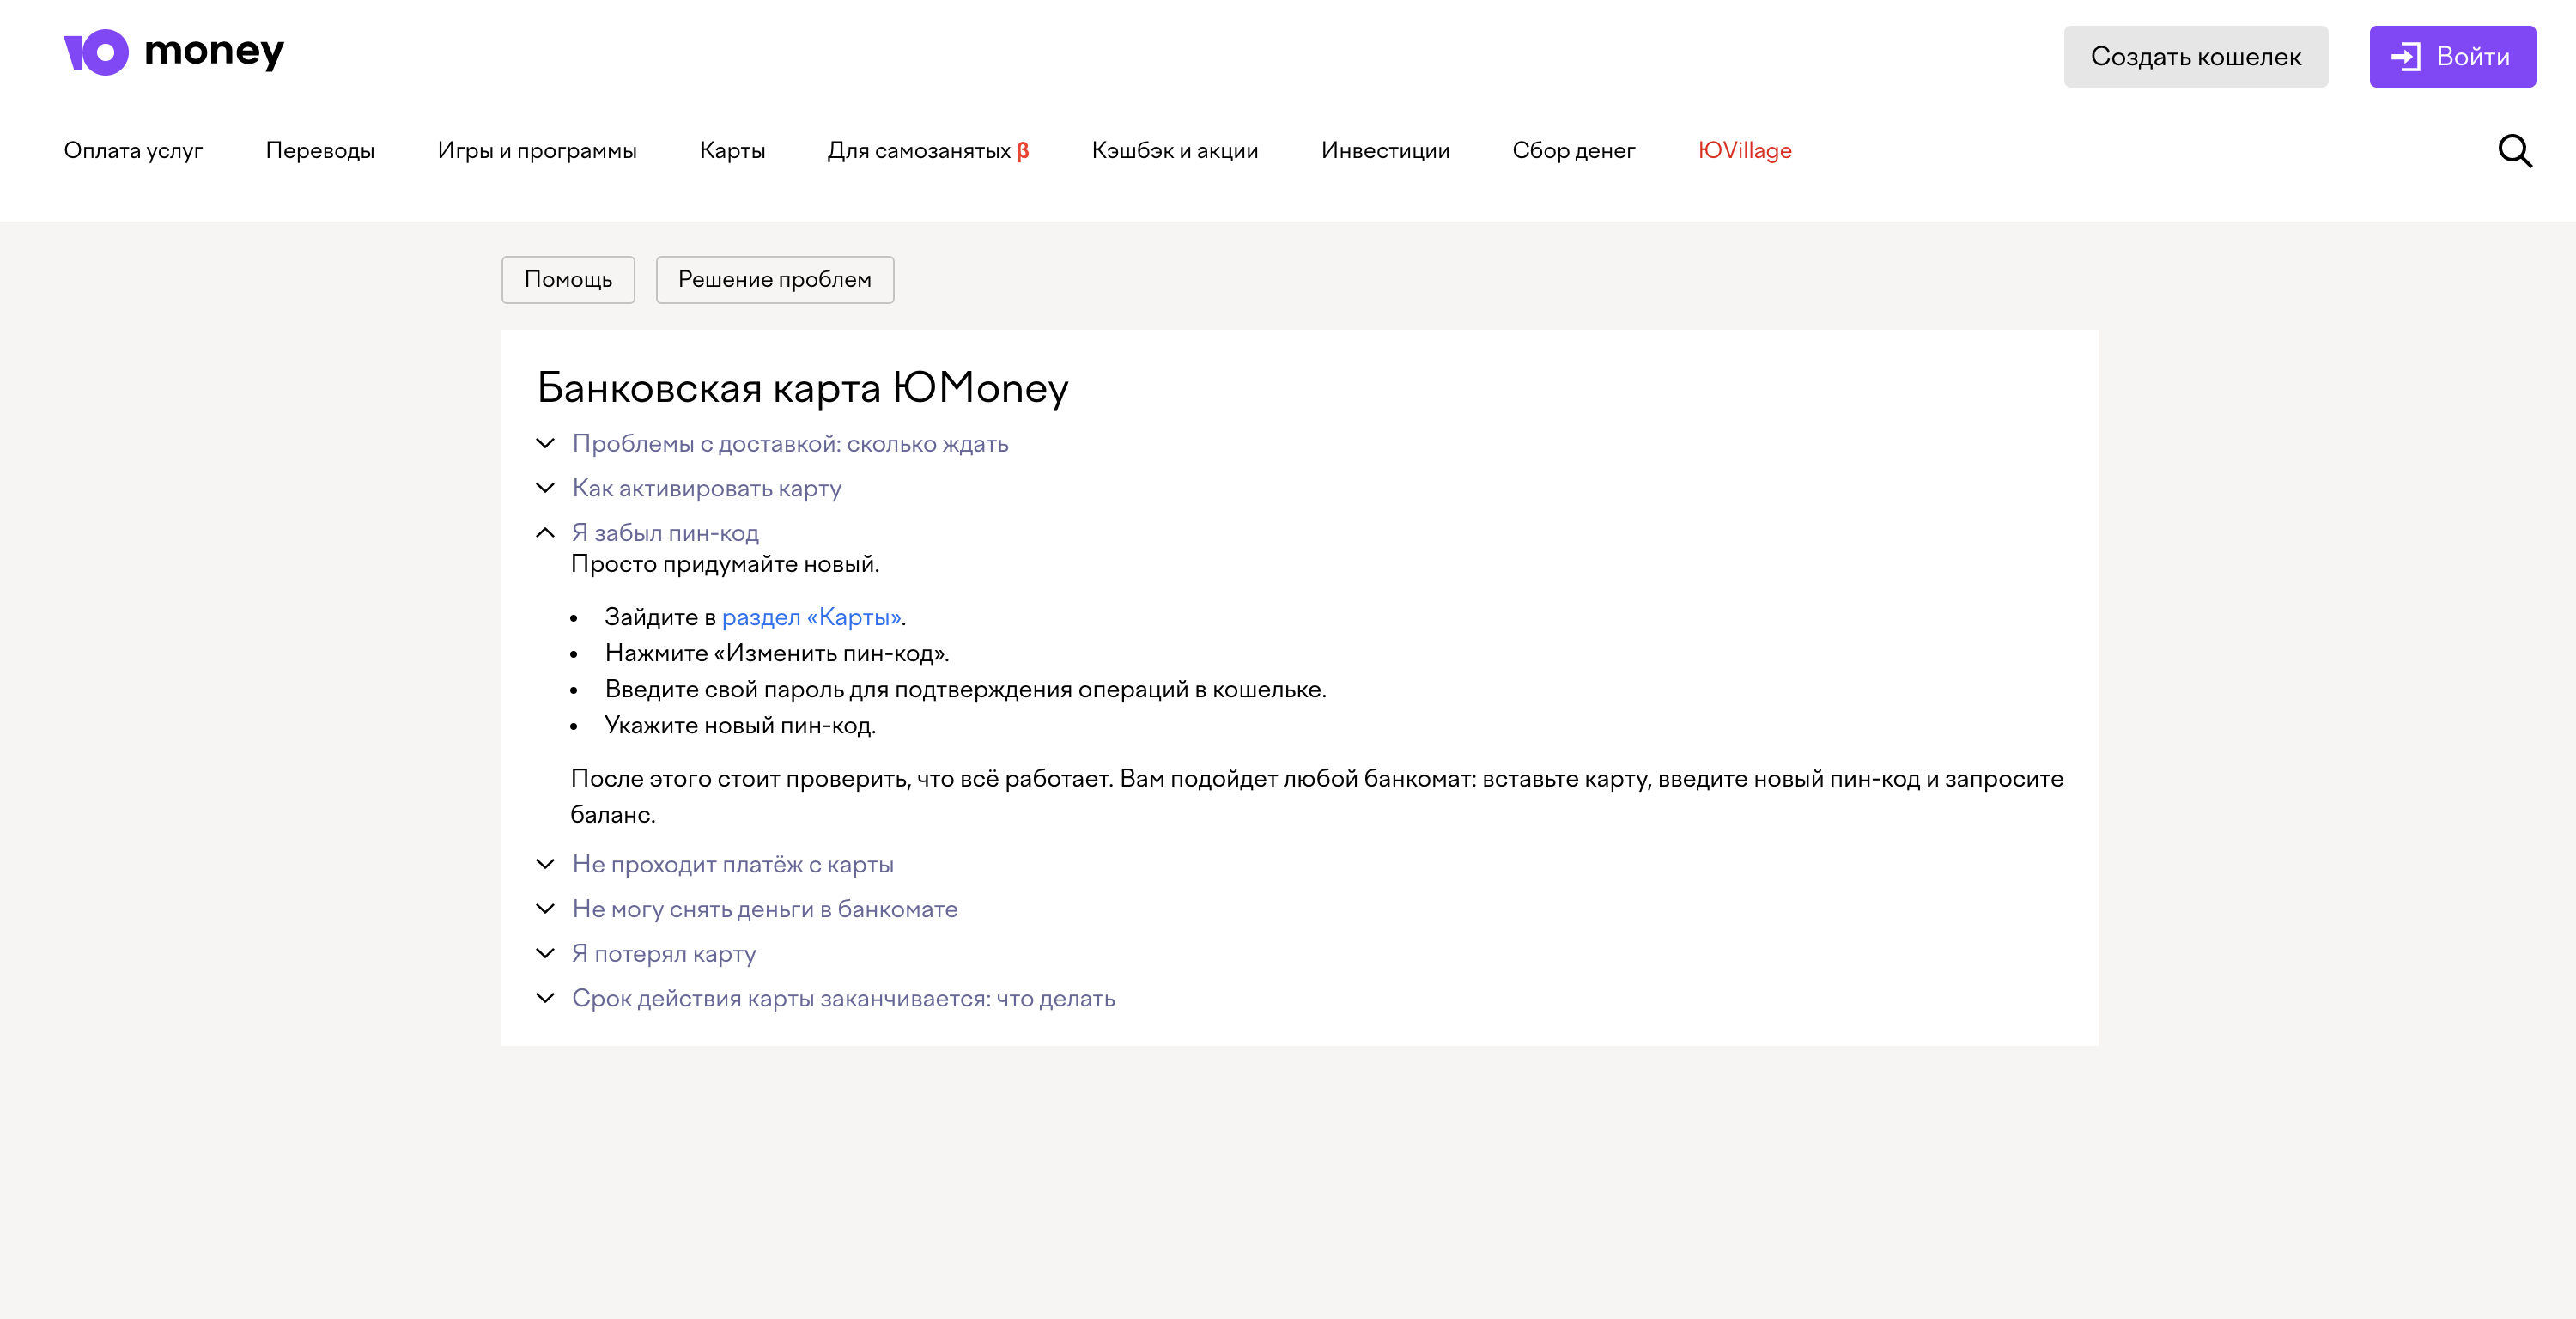
Task: Follow the раздел «Карты» link
Action: (x=811, y=618)
